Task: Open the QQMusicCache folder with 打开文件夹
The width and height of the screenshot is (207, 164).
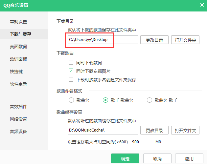Action: [x=185, y=130]
